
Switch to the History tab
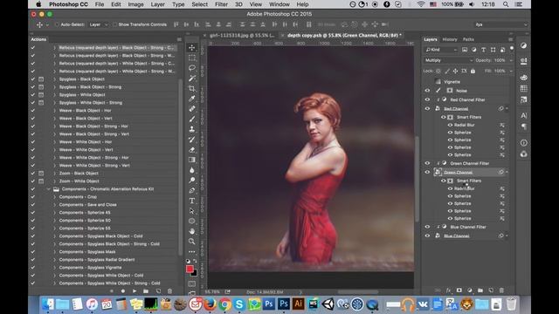pos(450,39)
